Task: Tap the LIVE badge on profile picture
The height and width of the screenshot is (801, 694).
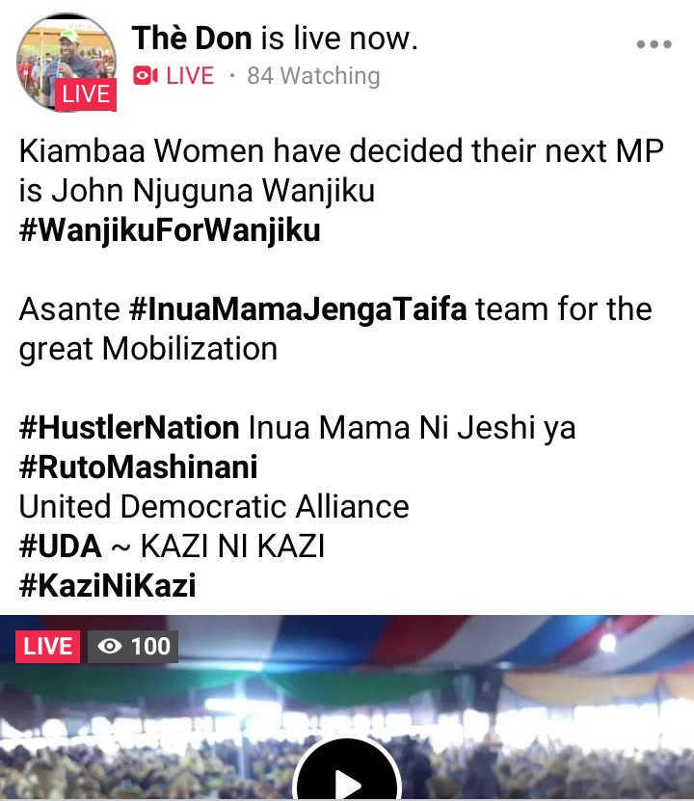Action: click(86, 94)
